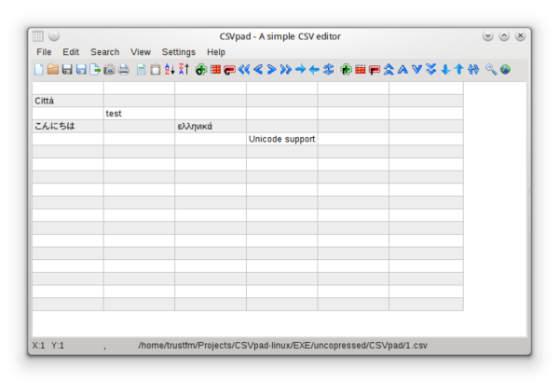The image size is (559, 383).
Task: Open the Help menu
Action: pyautogui.click(x=216, y=52)
